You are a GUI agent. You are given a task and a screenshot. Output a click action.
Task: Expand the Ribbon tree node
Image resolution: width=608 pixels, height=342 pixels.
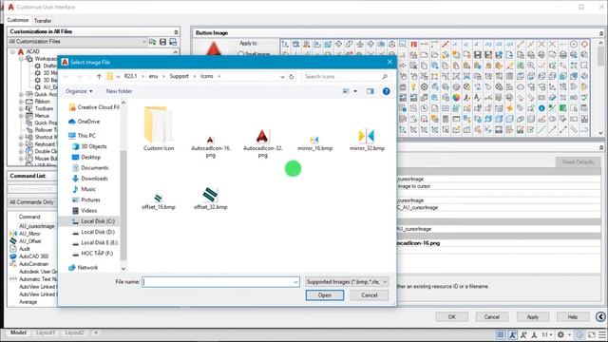21,102
